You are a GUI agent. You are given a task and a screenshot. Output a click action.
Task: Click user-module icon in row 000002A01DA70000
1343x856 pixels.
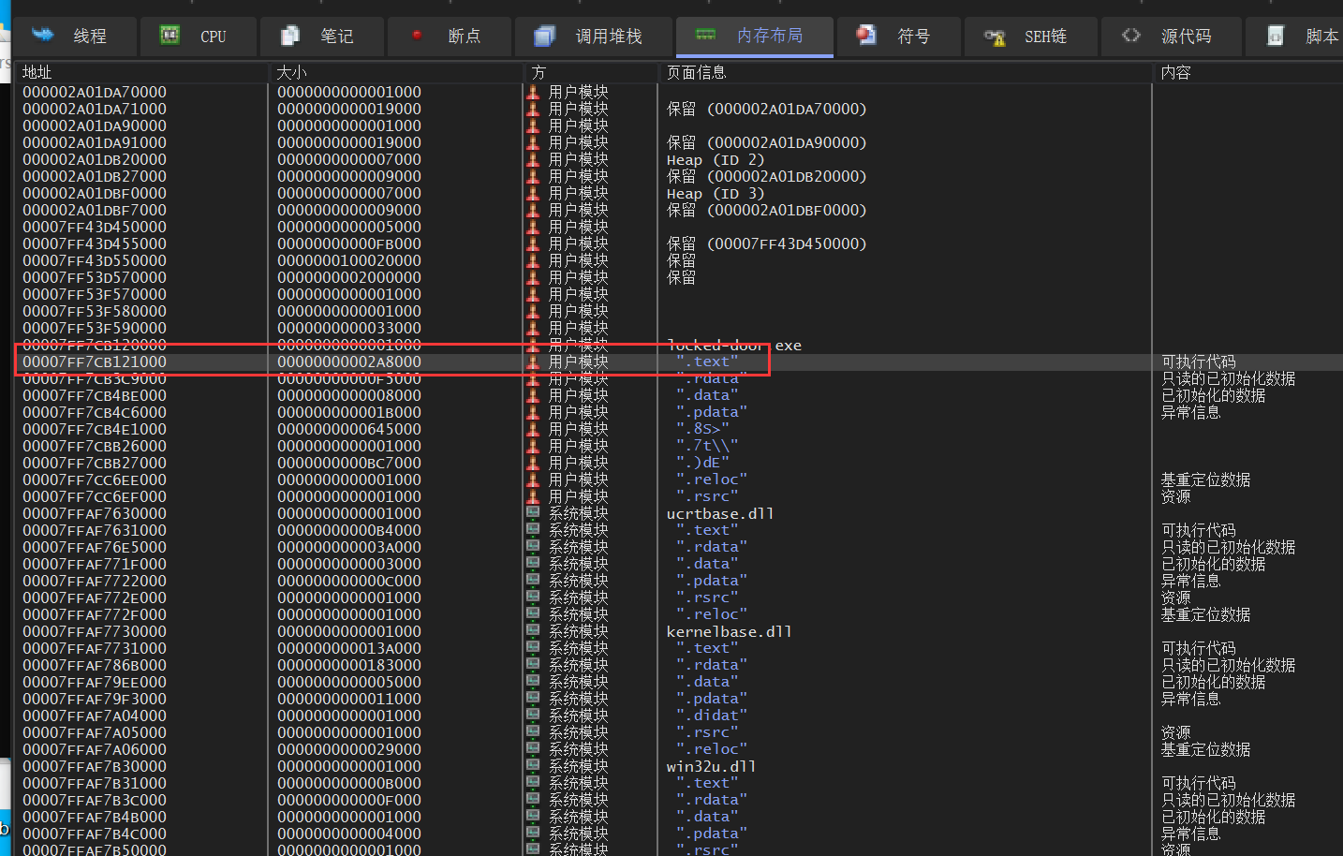533,92
